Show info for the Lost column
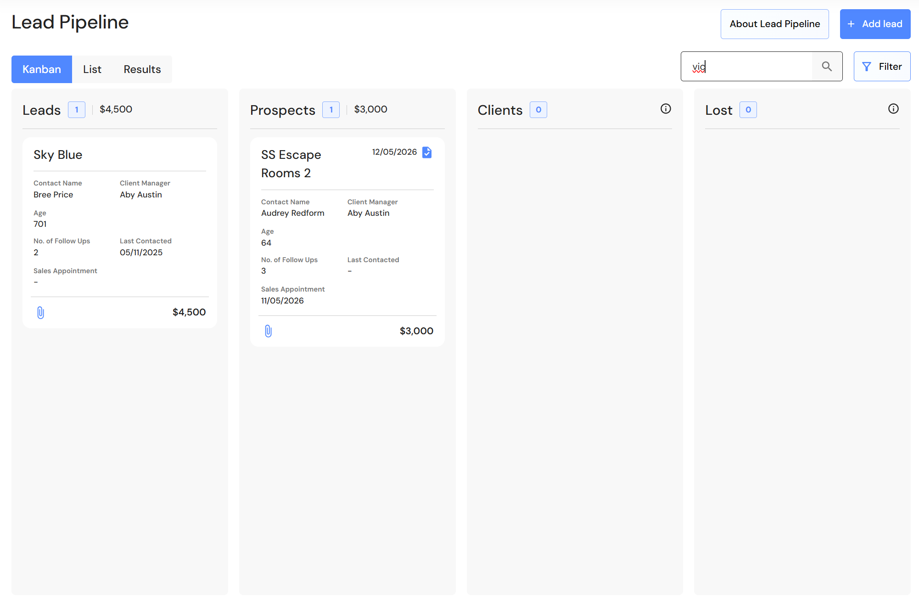This screenshot has height=601, width=919. (x=893, y=109)
